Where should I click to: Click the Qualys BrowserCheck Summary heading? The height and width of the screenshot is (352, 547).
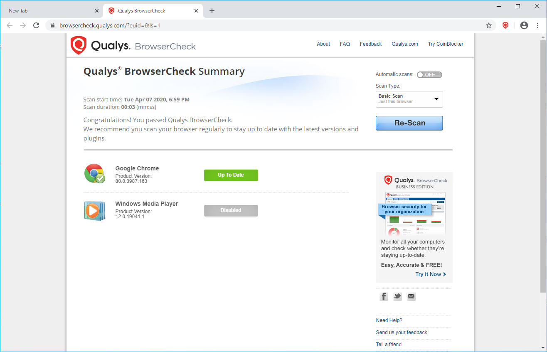[x=164, y=71]
